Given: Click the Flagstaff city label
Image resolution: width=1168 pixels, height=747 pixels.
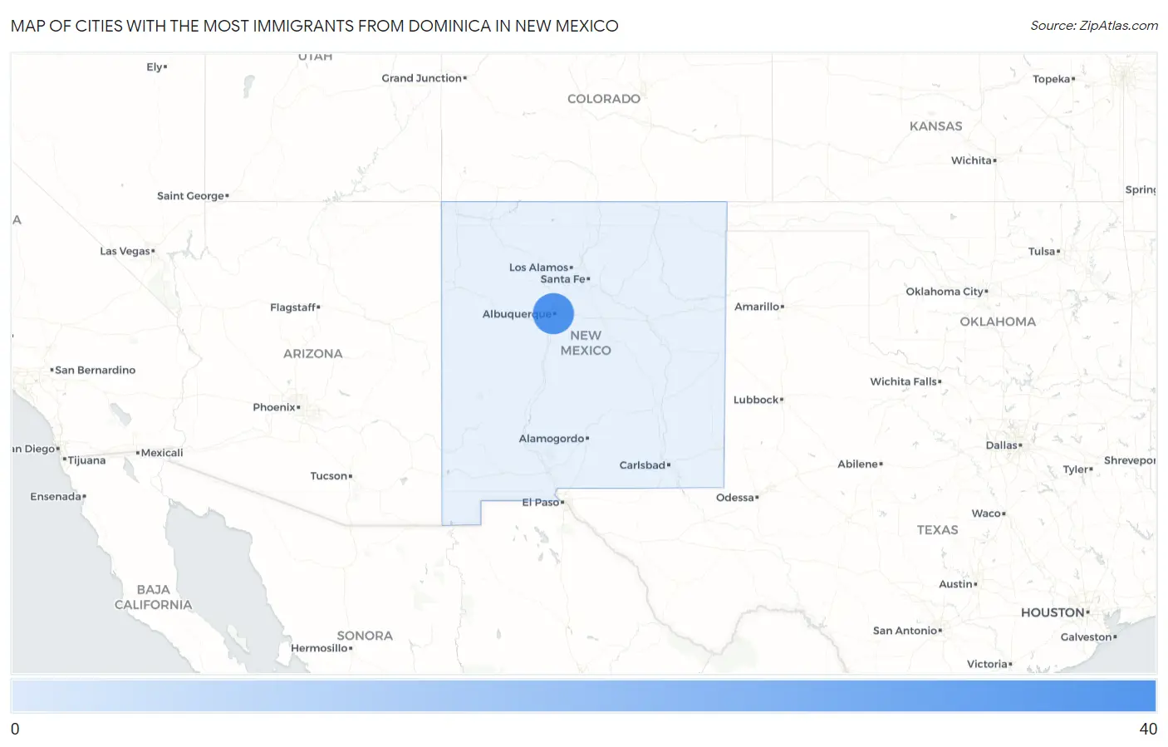Looking at the screenshot, I should coord(293,307).
